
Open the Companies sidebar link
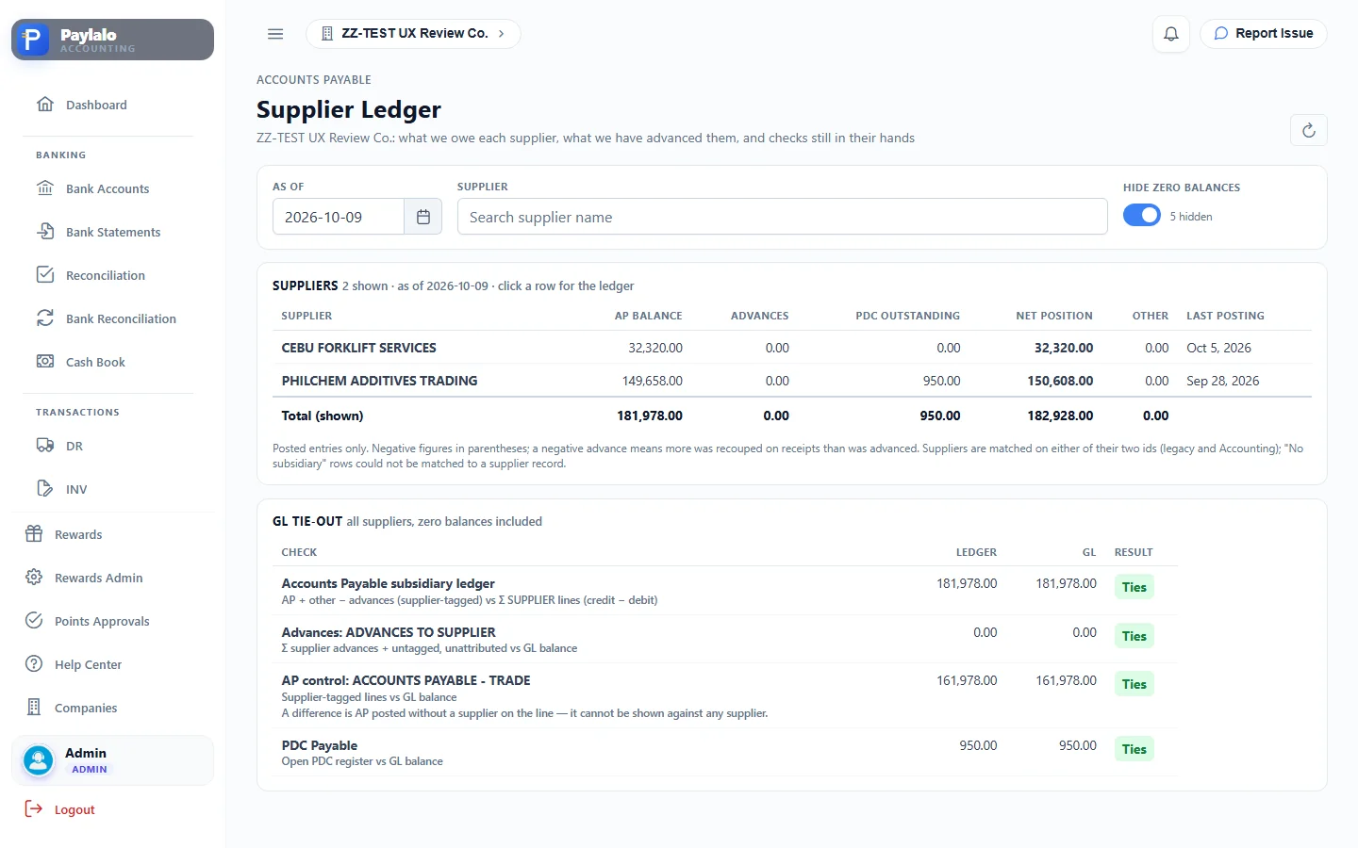86,708
